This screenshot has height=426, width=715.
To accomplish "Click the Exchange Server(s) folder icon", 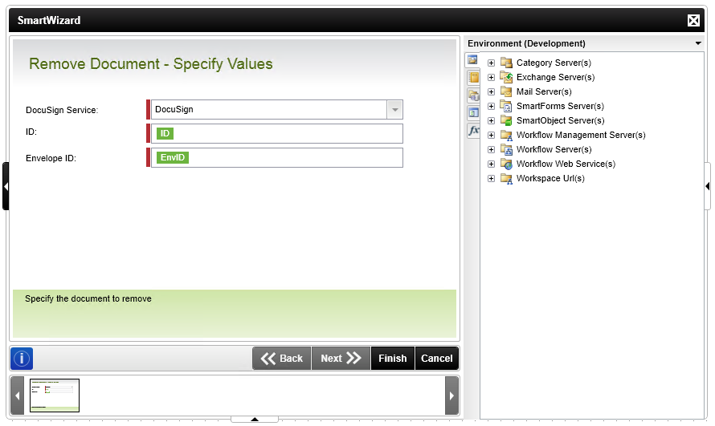I will tap(506, 77).
